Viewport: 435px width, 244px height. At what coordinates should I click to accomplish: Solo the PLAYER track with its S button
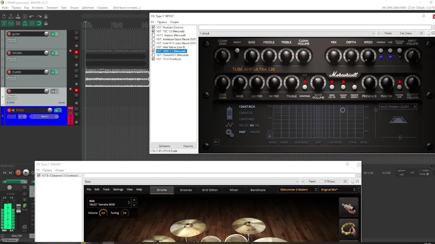[76, 76]
